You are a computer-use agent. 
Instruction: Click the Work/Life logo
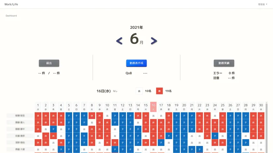coord(11,4)
